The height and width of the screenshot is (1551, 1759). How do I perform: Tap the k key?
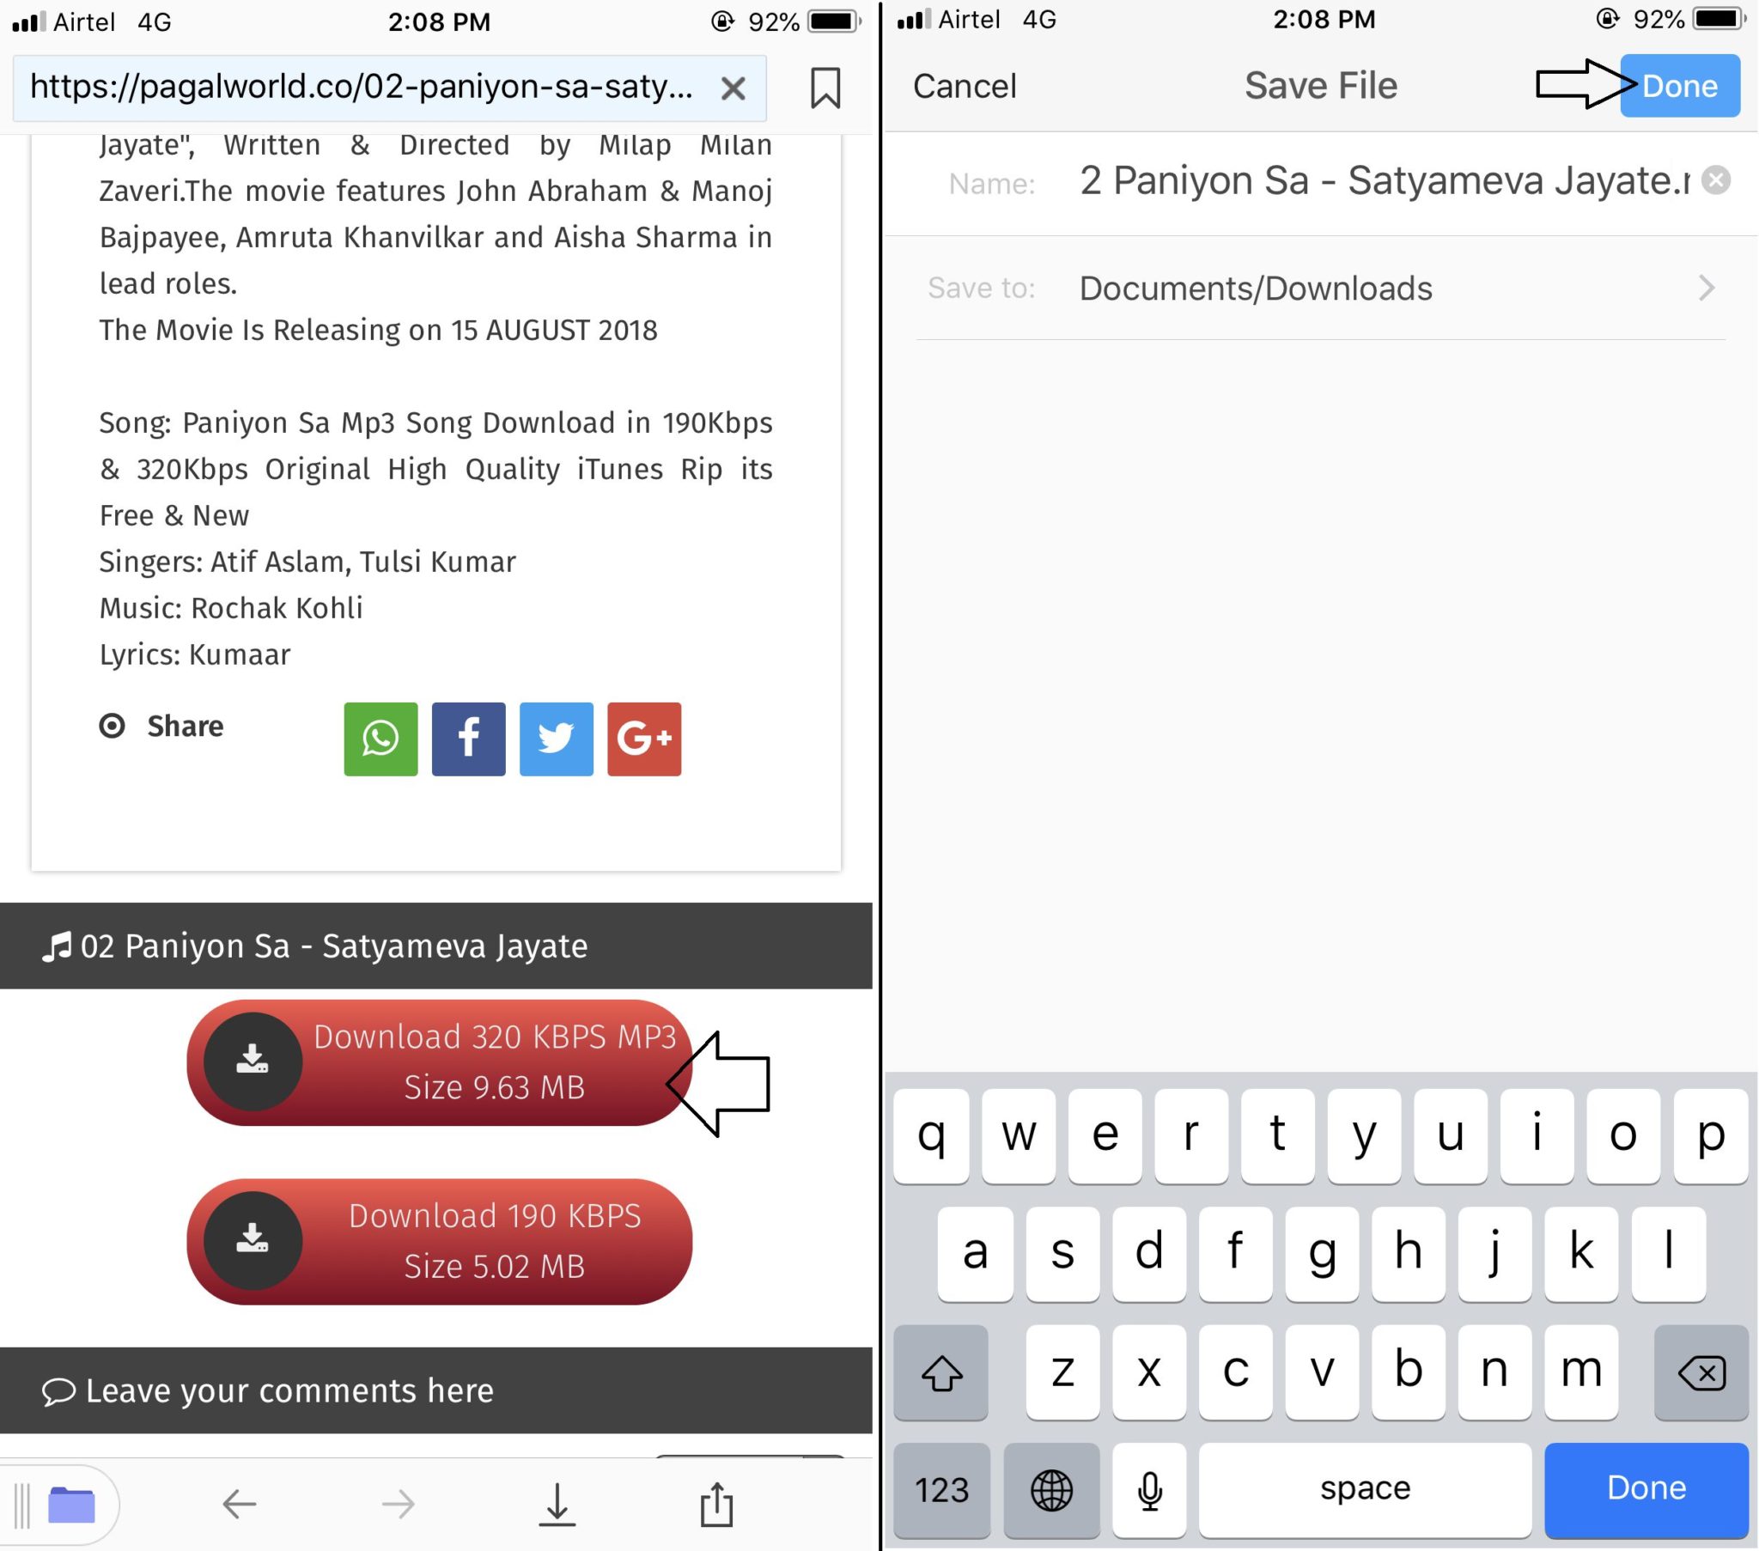coord(1581,1253)
